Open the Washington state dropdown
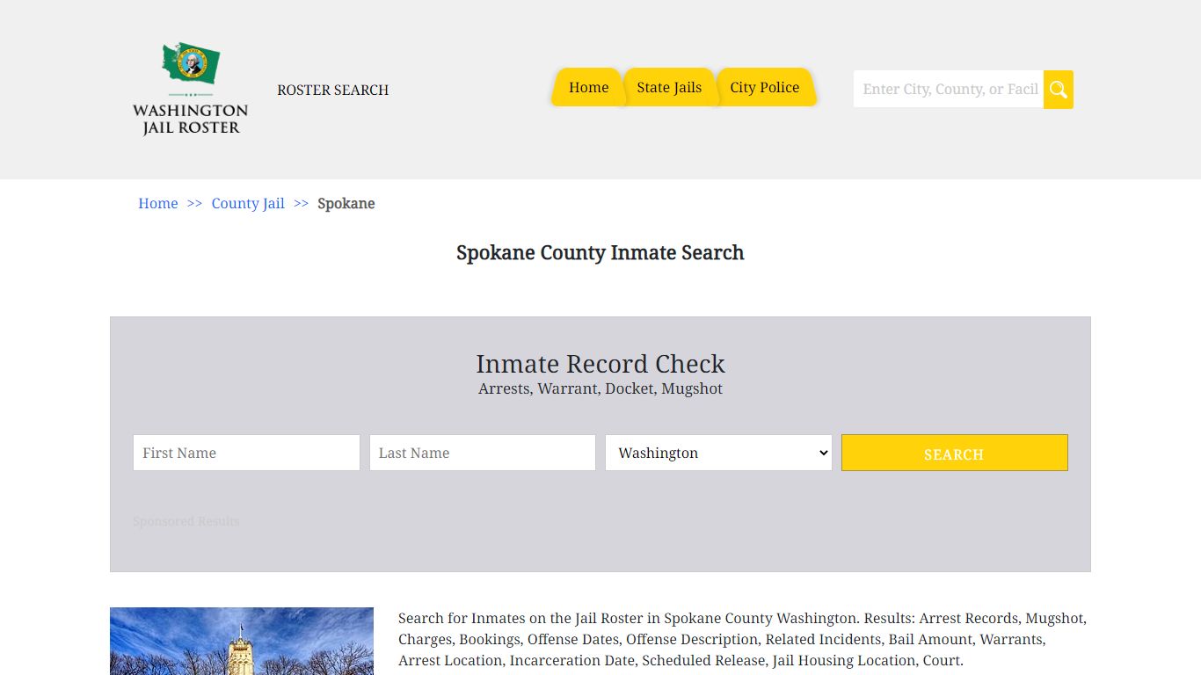Image resolution: width=1201 pixels, height=675 pixels. pyautogui.click(x=718, y=453)
